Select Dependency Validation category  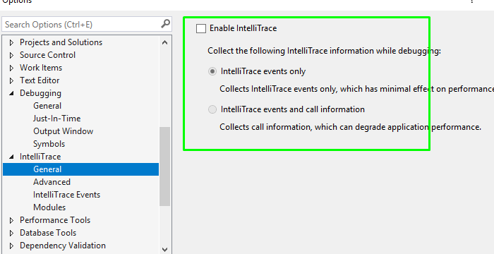(x=63, y=246)
